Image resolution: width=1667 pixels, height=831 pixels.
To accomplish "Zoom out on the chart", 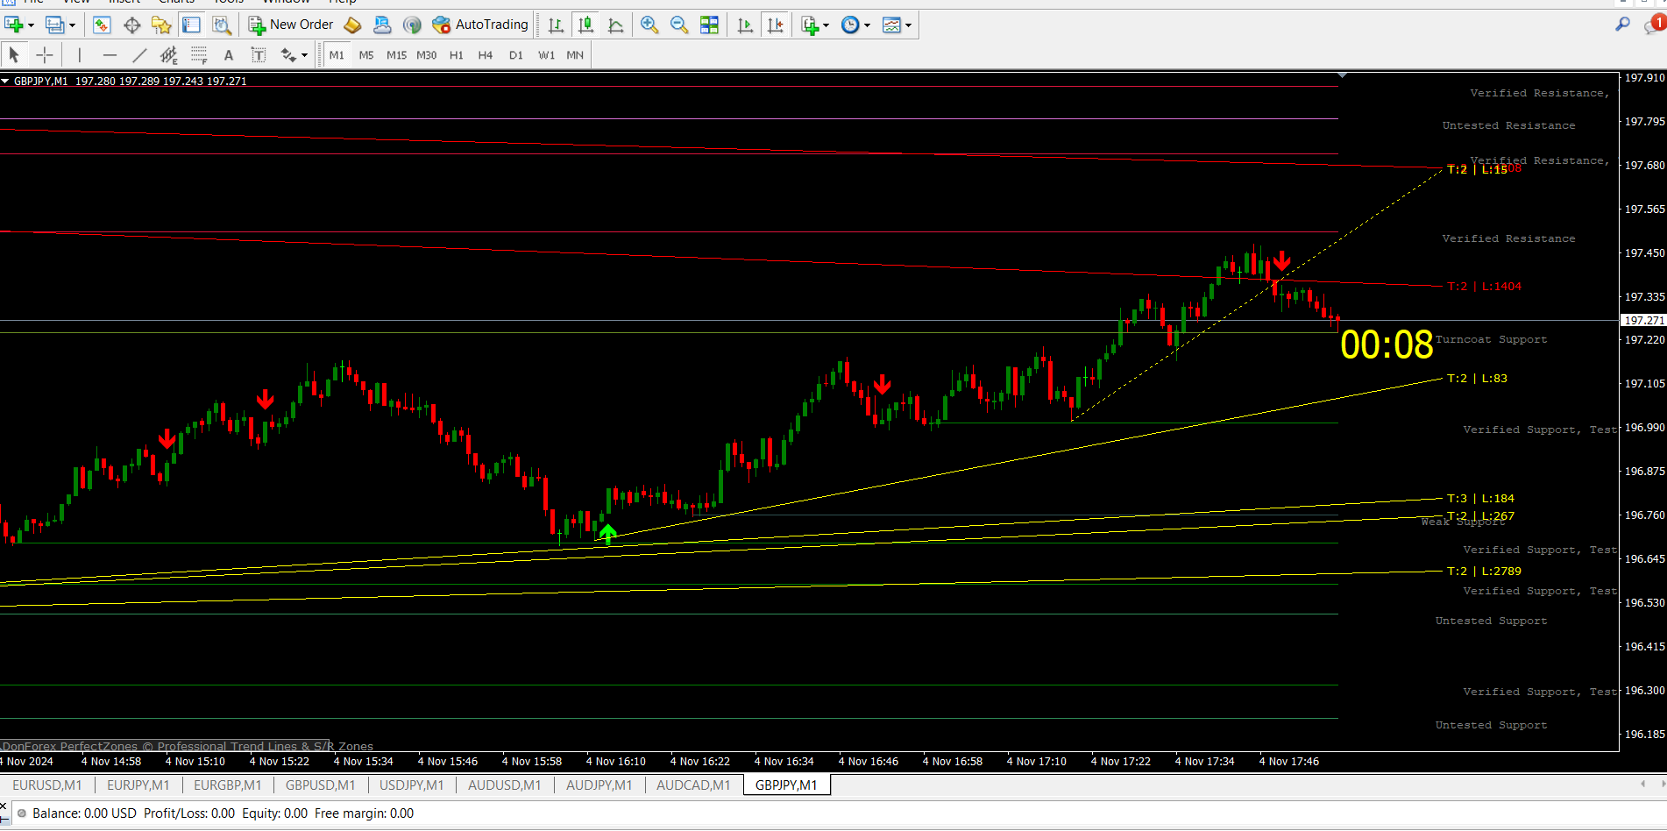I will 679,25.
